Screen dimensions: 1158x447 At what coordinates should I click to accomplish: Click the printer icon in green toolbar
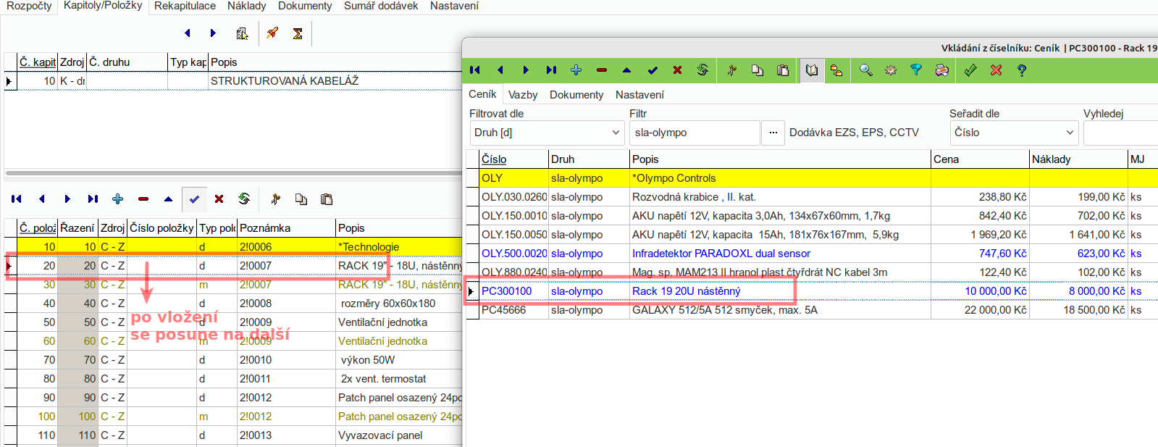pos(941,70)
